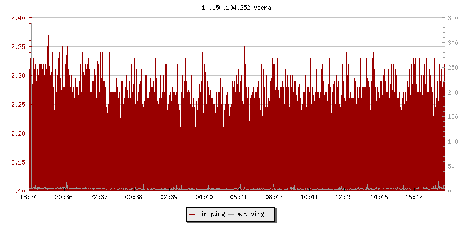462x231 pixels.
Task: Click the 18:34 time axis label
Action: click(x=29, y=197)
